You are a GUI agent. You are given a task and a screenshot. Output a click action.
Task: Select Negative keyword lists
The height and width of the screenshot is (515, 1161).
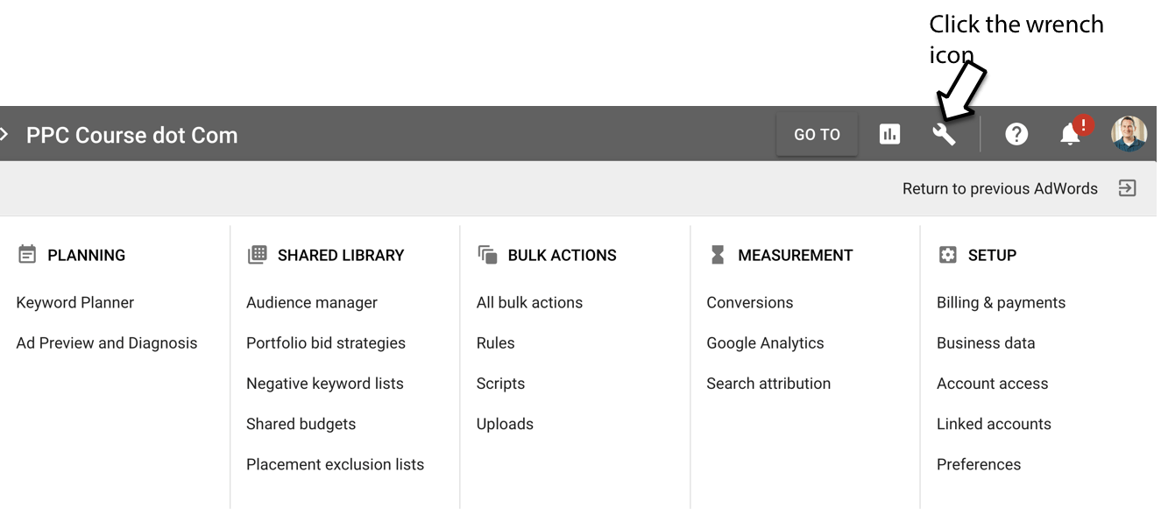(325, 384)
